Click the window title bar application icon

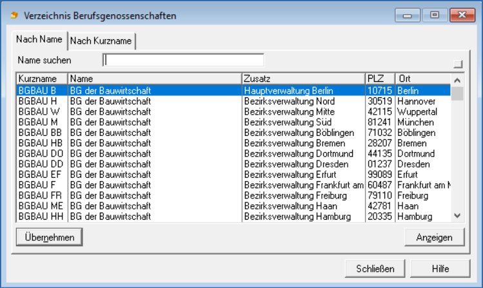click(14, 15)
